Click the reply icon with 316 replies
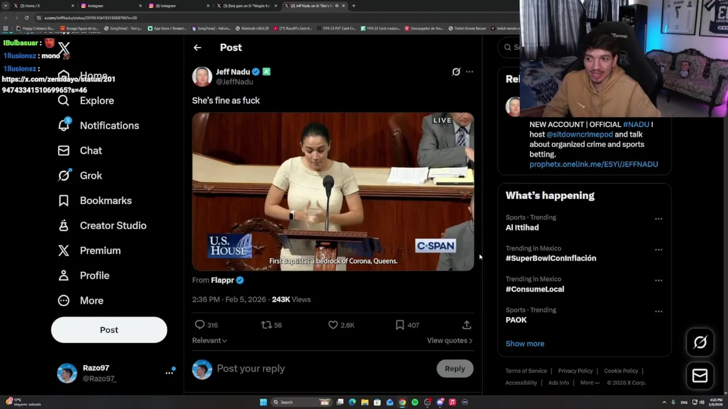 point(200,325)
